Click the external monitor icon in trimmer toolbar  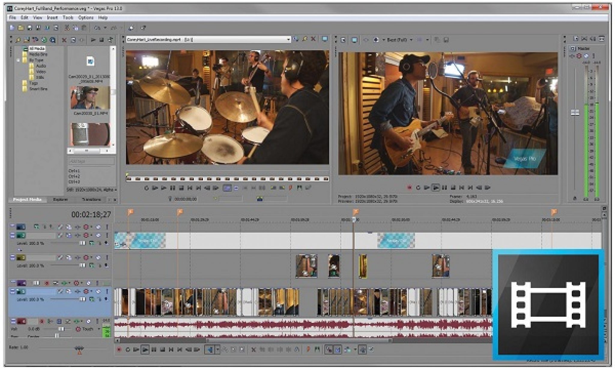point(325,39)
